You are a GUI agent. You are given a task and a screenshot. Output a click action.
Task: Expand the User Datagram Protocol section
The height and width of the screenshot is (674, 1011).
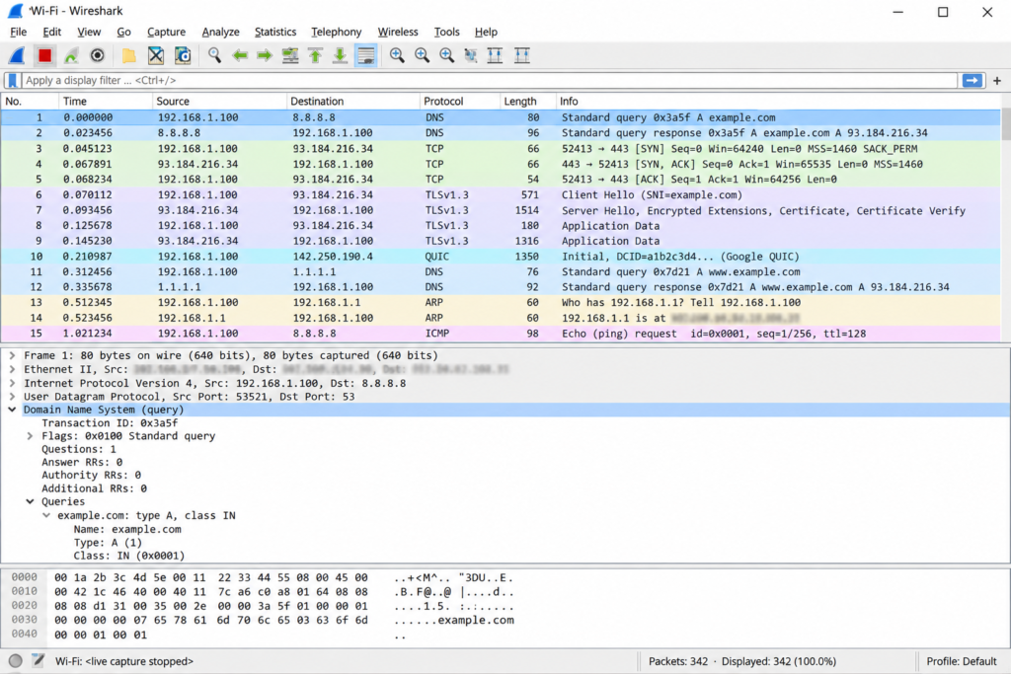[x=12, y=397]
